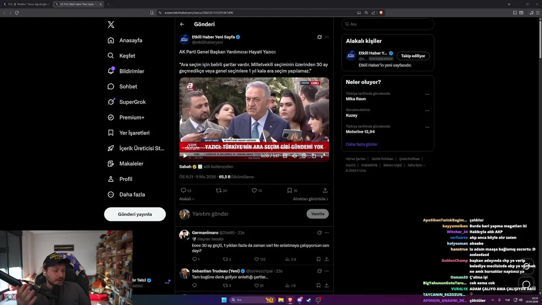Bookmark page icon in address bar
The height and width of the screenshot is (305, 542).
point(152,13)
